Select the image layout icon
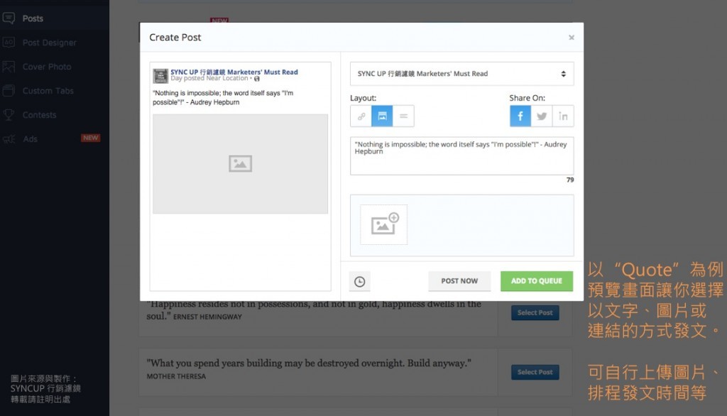727x416 pixels. pos(382,116)
